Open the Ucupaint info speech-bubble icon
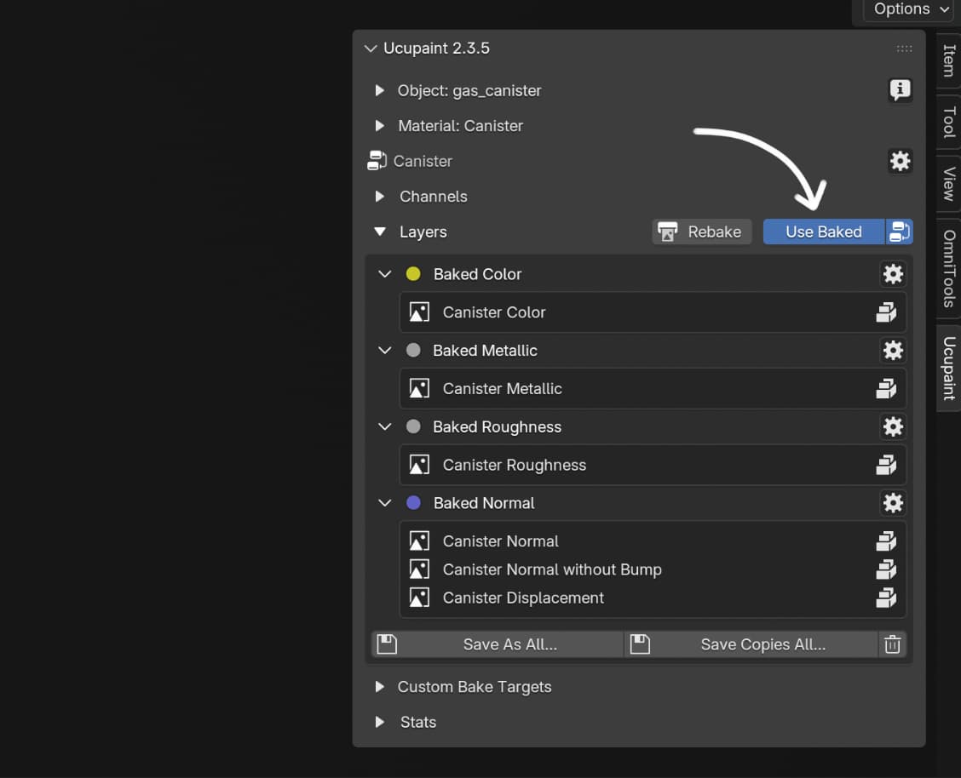Image resolution: width=961 pixels, height=778 pixels. coord(900,90)
